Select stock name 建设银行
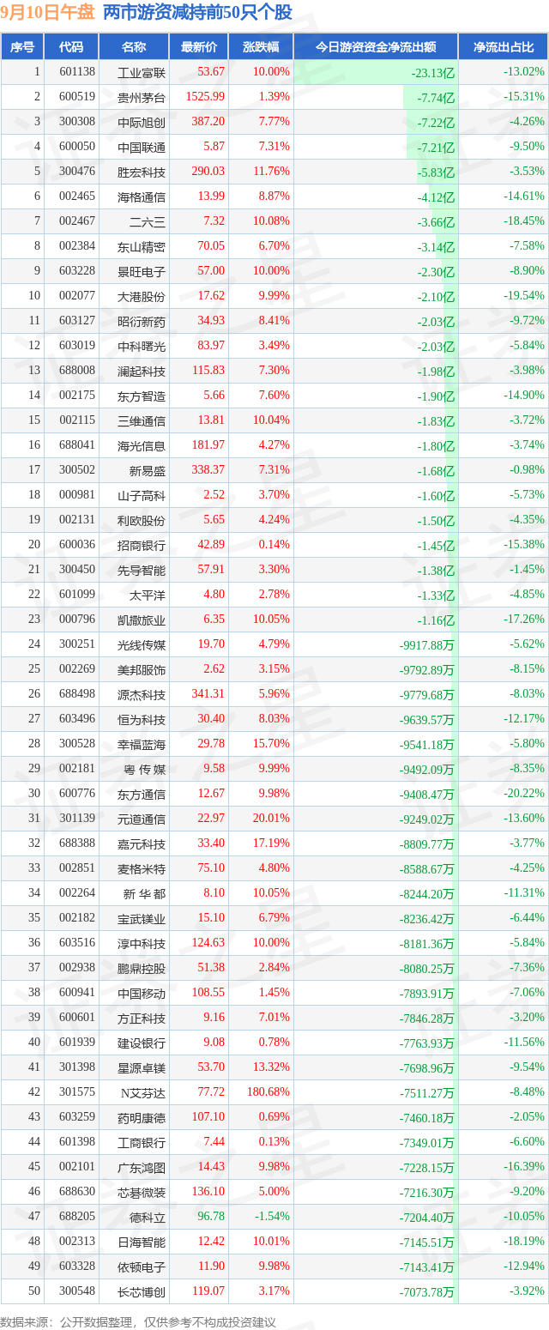The height and width of the screenshot is (1330, 549). coord(142,1043)
